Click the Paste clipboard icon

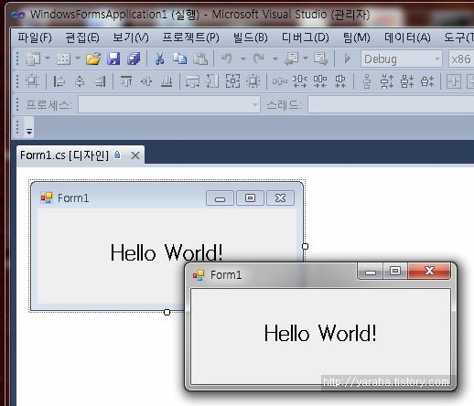200,59
